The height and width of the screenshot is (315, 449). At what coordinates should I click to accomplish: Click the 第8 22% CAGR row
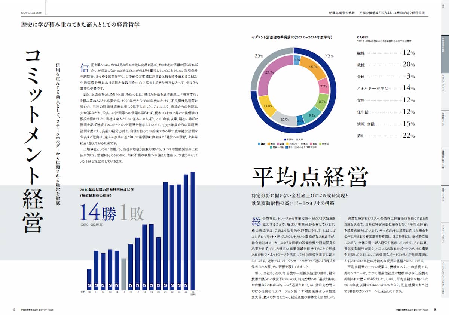pos(386,136)
